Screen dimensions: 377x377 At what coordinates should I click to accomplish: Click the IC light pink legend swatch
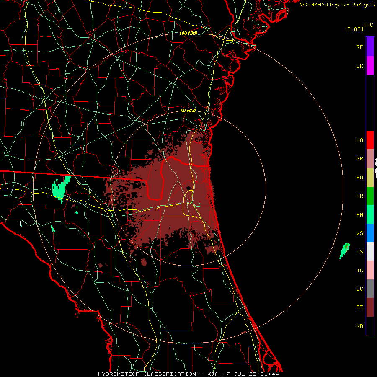(370, 270)
